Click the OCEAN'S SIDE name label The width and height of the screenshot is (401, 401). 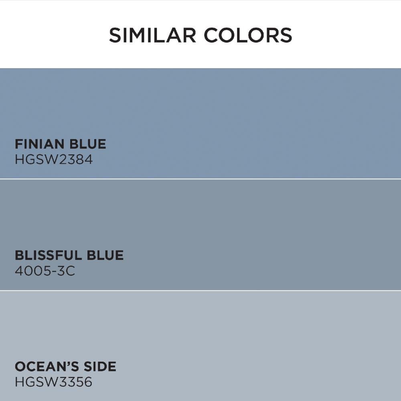point(65,367)
